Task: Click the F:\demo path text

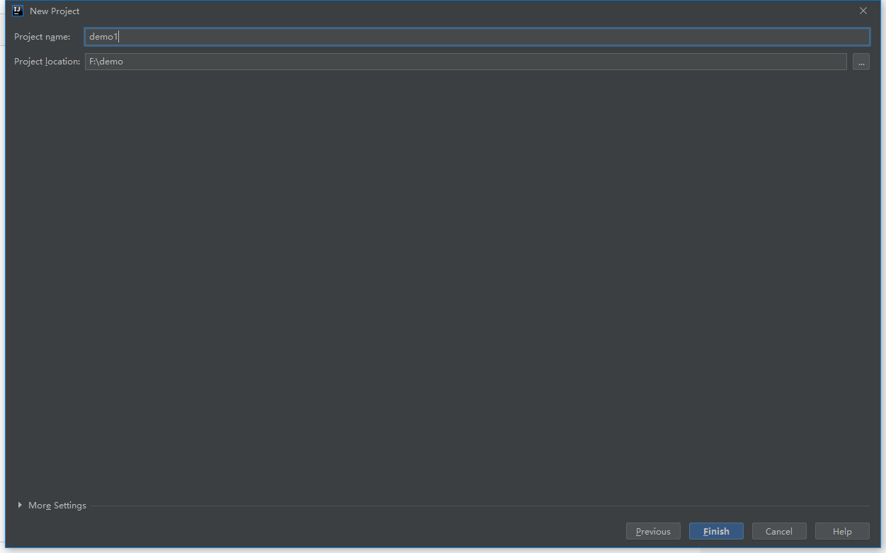Action: coord(106,62)
